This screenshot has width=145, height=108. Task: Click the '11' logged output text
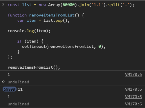tap(20, 89)
